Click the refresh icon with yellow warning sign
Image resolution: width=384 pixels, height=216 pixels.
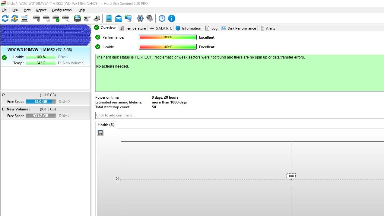tap(15, 18)
